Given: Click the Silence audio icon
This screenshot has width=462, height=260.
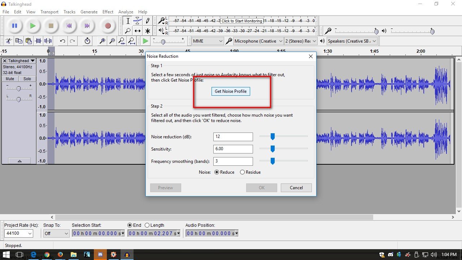Looking at the screenshot, I should pos(48,41).
